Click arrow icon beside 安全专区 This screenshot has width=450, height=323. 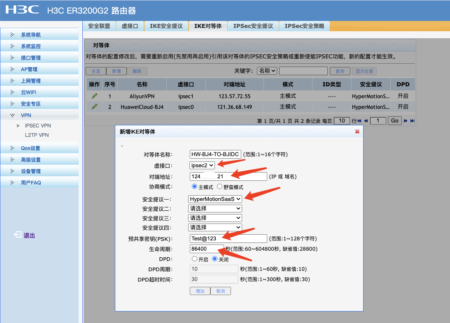(x=12, y=104)
